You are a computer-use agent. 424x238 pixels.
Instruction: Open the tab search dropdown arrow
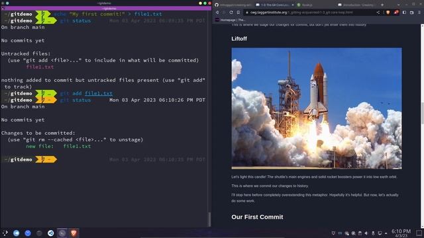pyautogui.click(x=399, y=5)
